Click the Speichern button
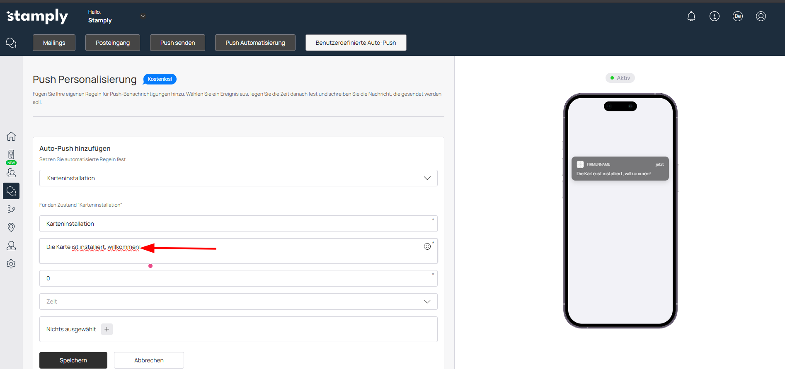This screenshot has width=785, height=369. [x=73, y=360]
